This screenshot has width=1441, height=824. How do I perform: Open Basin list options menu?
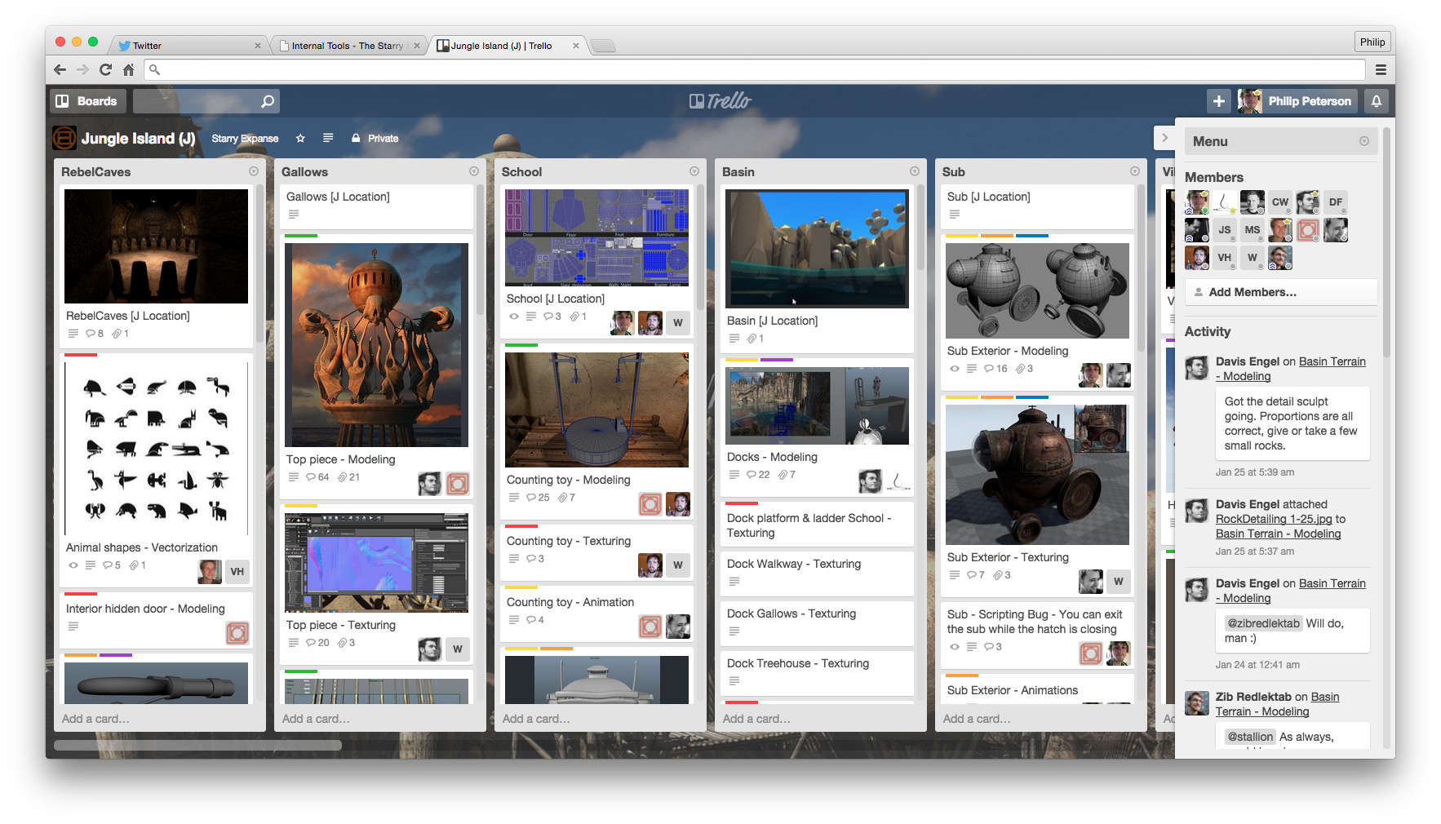coord(915,171)
